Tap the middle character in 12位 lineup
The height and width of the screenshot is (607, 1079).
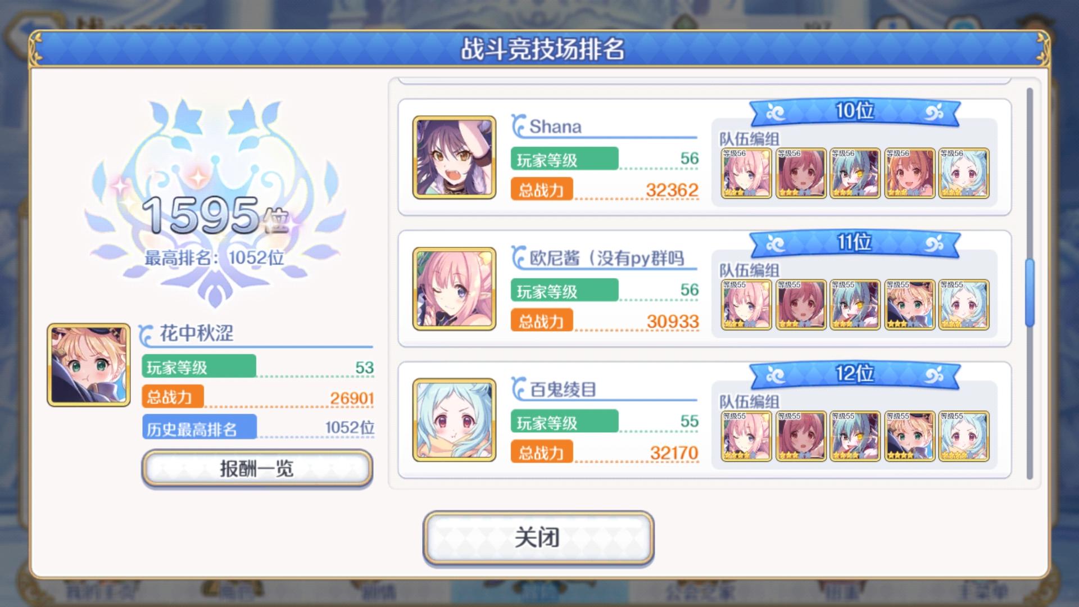tap(855, 436)
